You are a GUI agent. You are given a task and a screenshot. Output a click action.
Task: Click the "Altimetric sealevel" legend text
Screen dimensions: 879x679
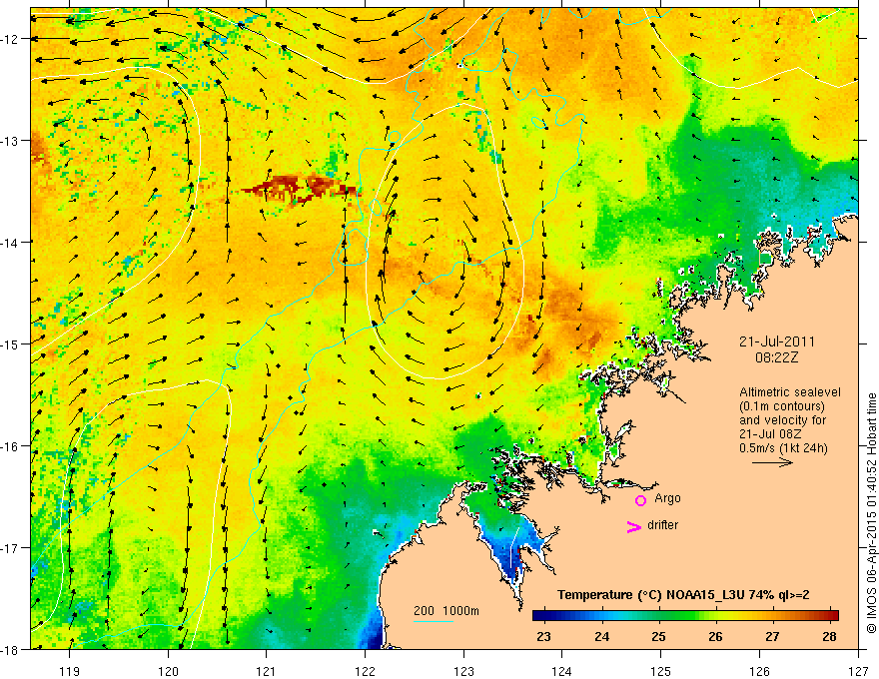[x=790, y=392]
